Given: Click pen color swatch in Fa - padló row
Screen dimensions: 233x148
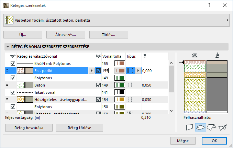Looking at the screenshot, I should (x=120, y=71).
